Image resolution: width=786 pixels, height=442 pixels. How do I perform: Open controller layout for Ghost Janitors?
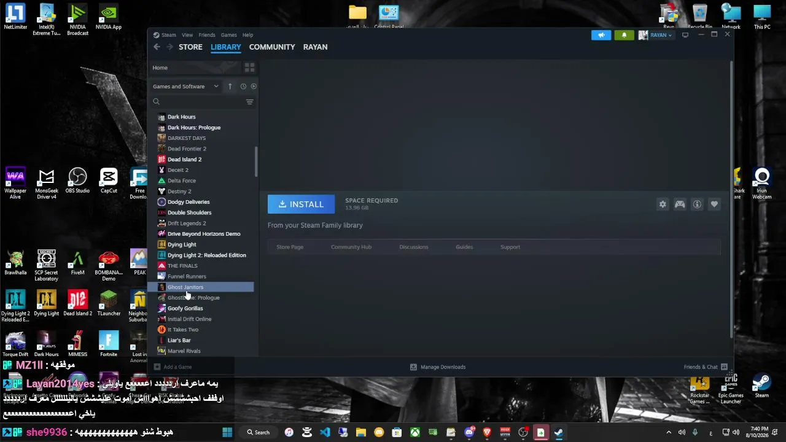tap(680, 204)
